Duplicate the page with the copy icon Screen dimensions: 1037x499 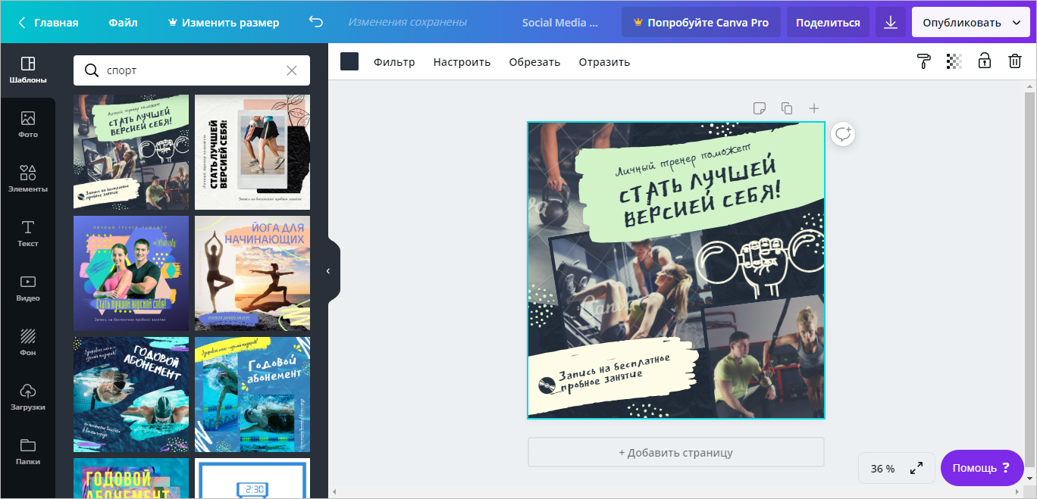tap(787, 108)
